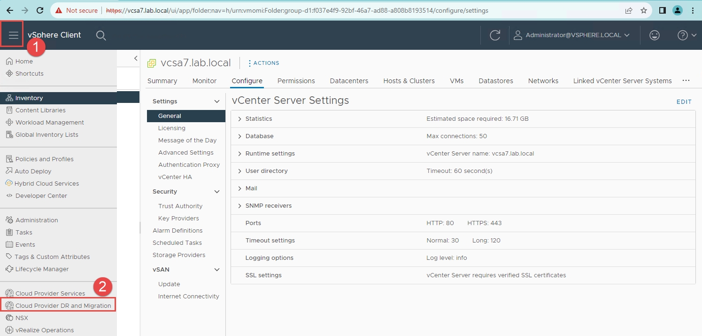
Task: Select Advanced Settings in settings list
Action: coord(185,153)
